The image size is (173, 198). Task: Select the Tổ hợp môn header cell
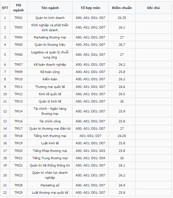tap(90, 8)
